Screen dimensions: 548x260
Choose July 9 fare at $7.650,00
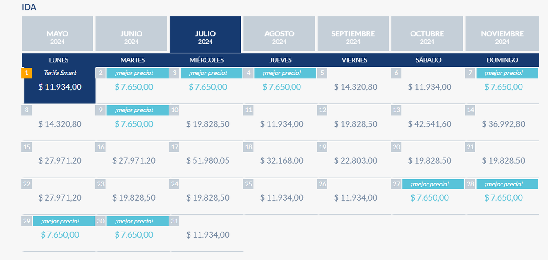coord(134,123)
